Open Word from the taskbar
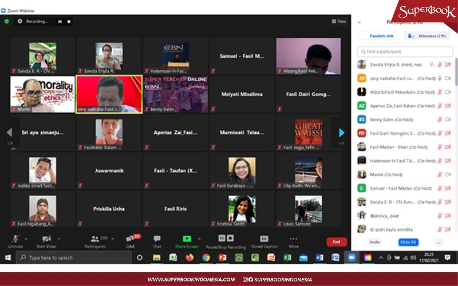 319,258
